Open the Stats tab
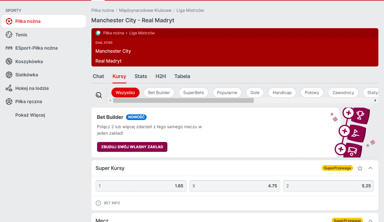Viewport: 384px width, 222px height. coord(141,76)
